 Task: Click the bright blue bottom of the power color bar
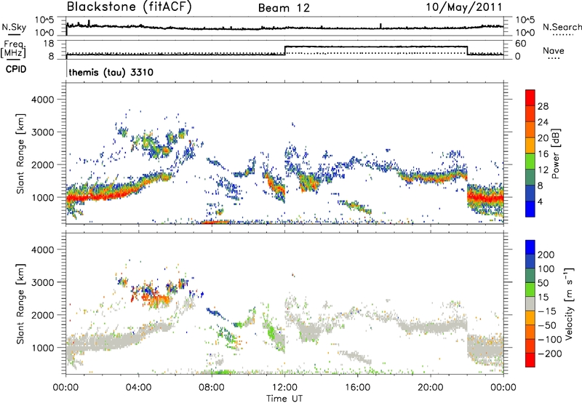(x=530, y=210)
